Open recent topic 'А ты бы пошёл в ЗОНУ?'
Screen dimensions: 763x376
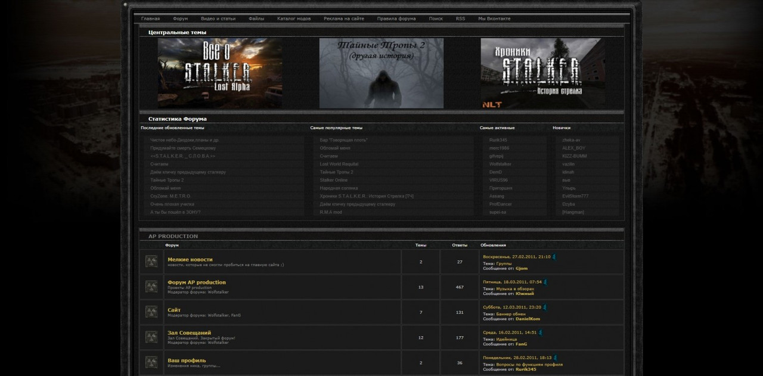click(175, 212)
